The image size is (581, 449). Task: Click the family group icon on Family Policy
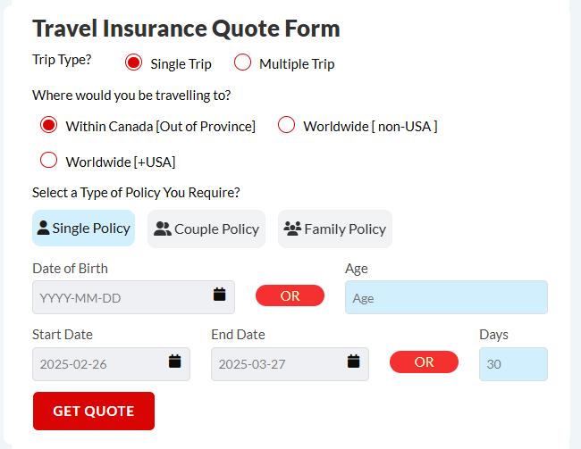click(x=292, y=229)
